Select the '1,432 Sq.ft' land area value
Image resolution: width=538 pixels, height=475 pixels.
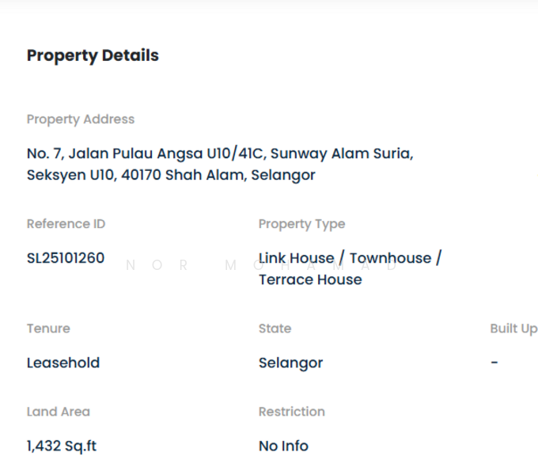pos(62,446)
